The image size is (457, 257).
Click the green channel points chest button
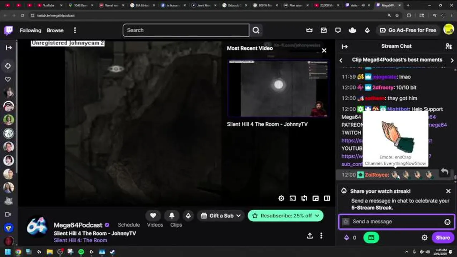[x=371, y=238]
